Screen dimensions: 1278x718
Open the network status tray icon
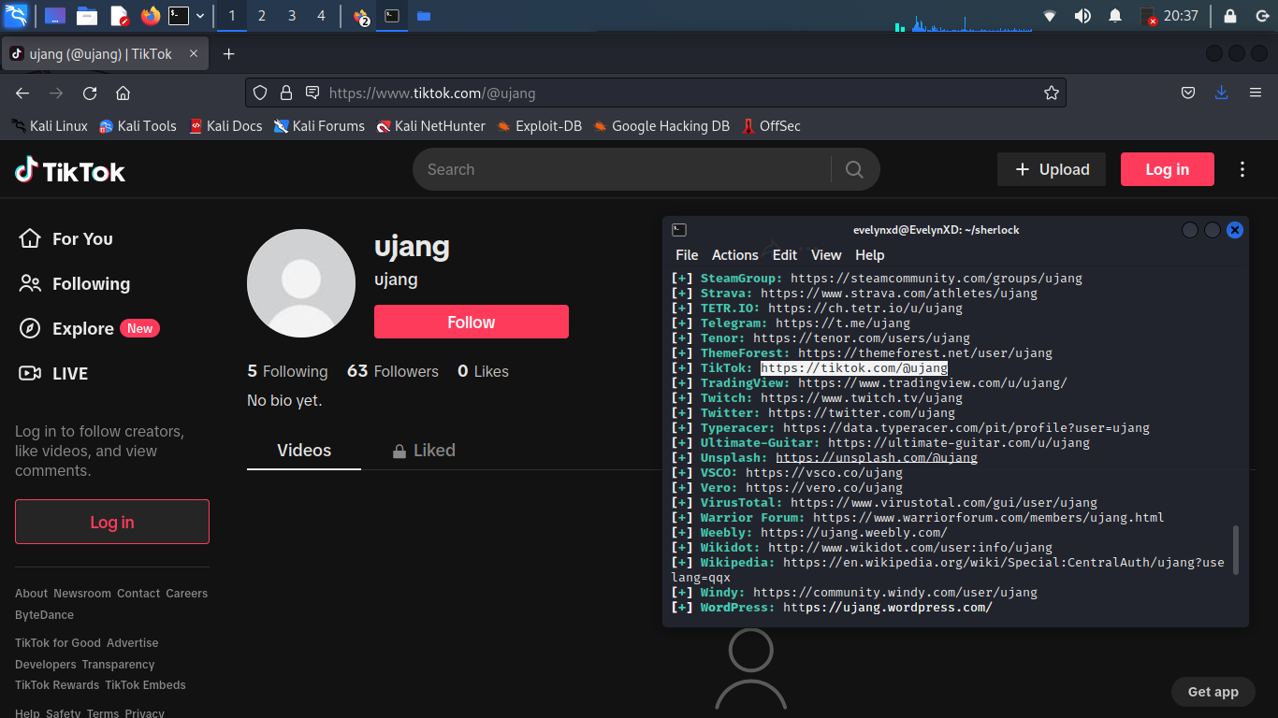[1050, 16]
